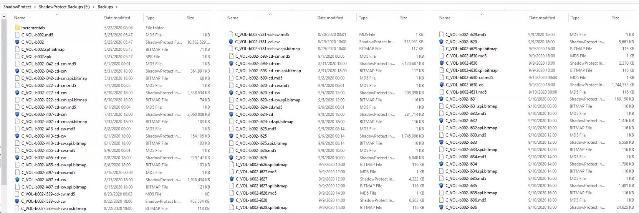This screenshot has height=213, width=639.
Task: Click shield icon beside C_VOL-b002-i625
Action: (x=231, y=136)
